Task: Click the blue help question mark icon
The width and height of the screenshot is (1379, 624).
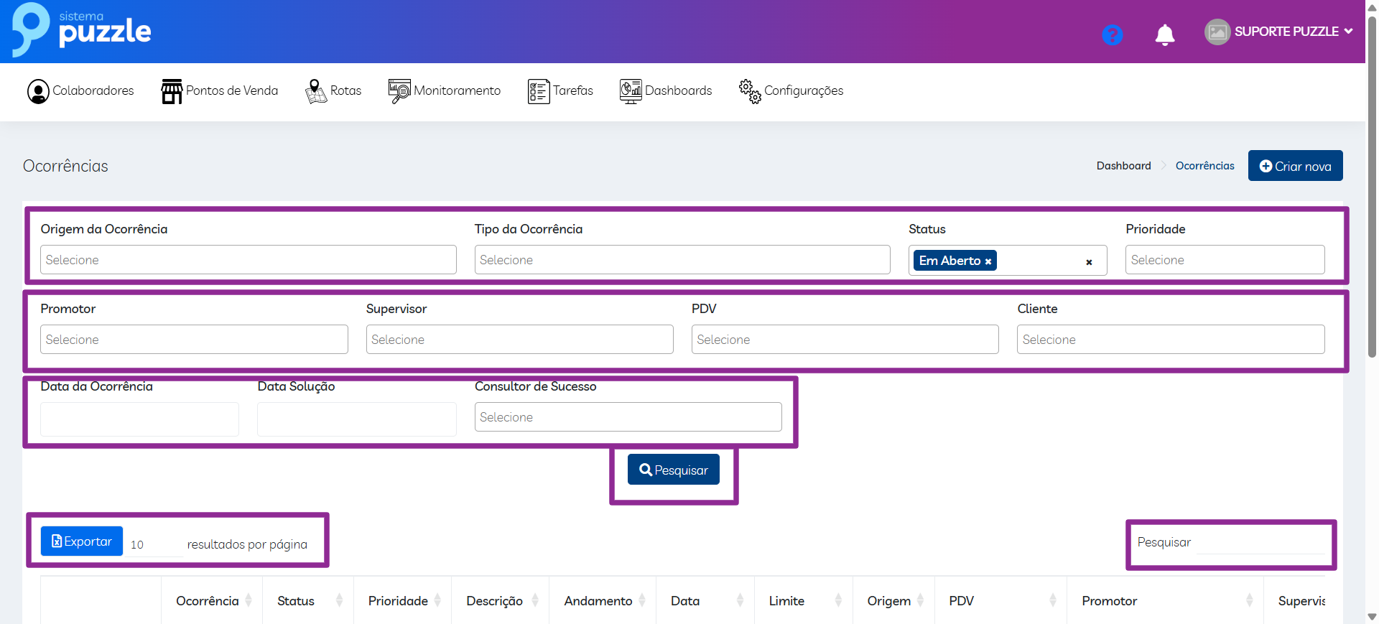Action: (x=1112, y=34)
